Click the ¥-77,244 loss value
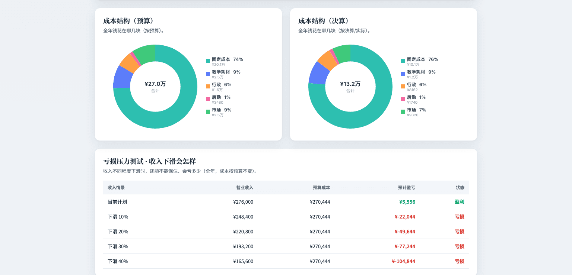Screen dimensions: 572x275 405,246
